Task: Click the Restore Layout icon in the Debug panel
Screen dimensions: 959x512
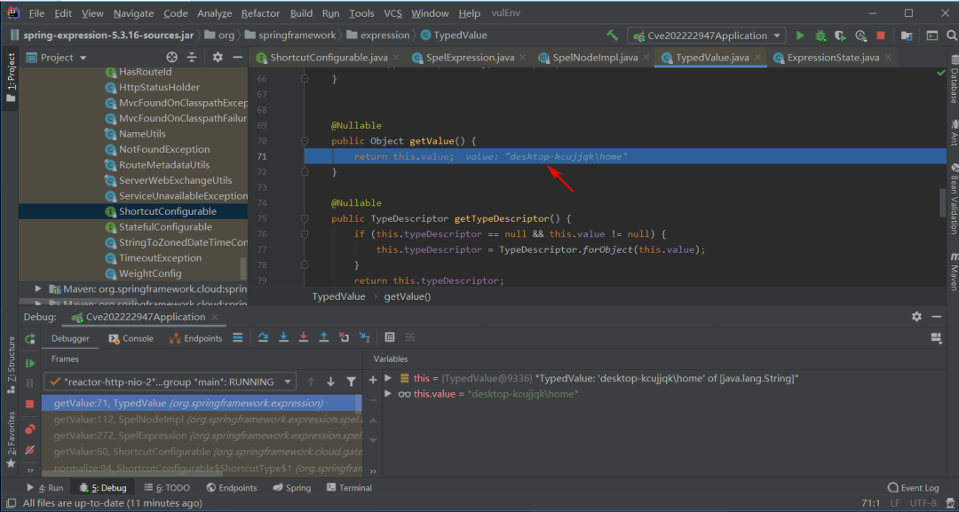Action: click(935, 337)
